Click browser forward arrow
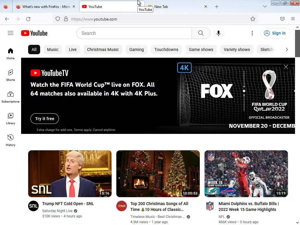The image size is (300, 225). coord(18,19)
